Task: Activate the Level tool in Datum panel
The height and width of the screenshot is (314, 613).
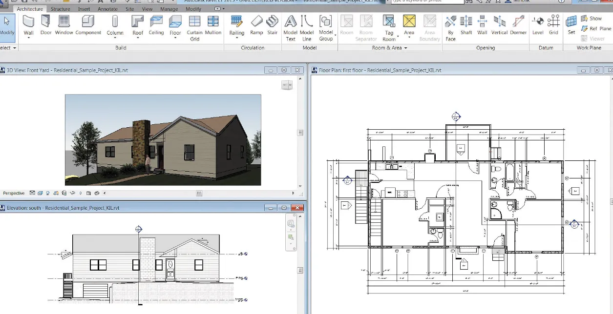Action: click(538, 25)
